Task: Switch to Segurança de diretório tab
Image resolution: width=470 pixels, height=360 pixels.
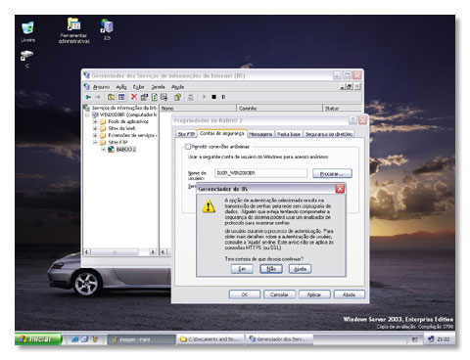Action: point(329,134)
